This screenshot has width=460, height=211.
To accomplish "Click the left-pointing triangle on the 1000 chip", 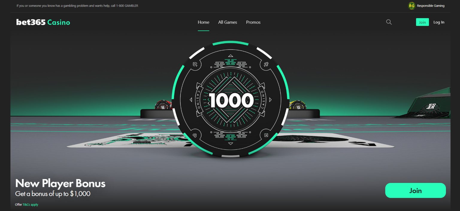I will point(191,100).
